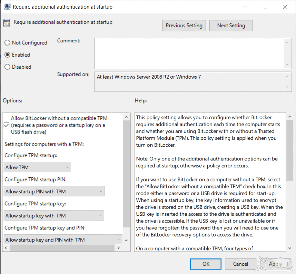
Task: Expand the TPM startup key and PIN dropdown
Action: pos(63,240)
